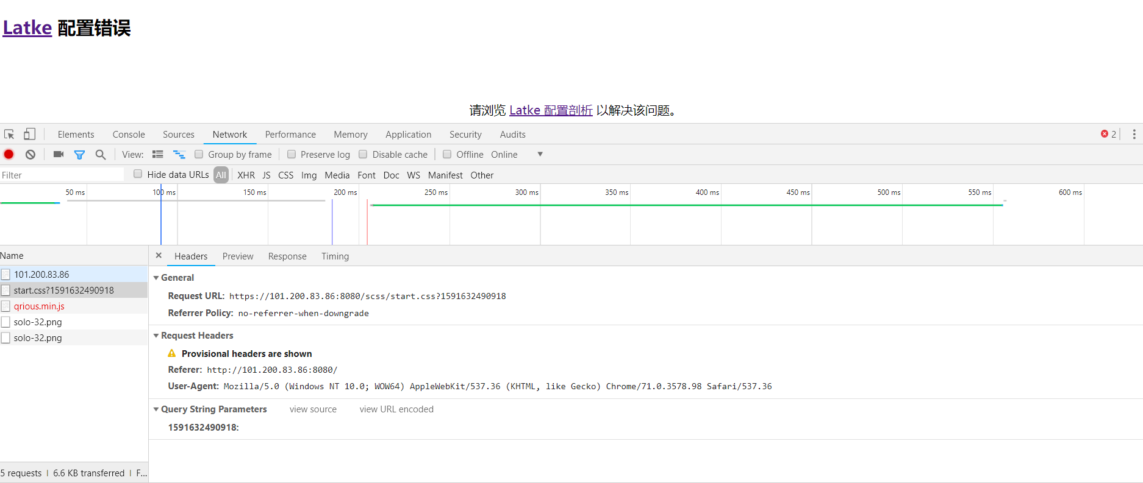
Task: Select the second solo-32.png request
Action: pyautogui.click(x=74, y=337)
